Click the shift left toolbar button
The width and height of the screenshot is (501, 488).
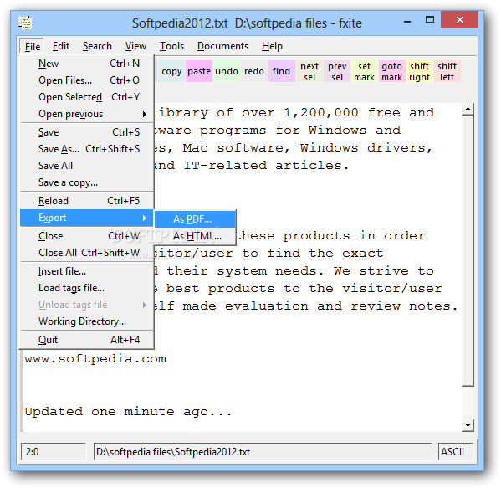tap(447, 71)
